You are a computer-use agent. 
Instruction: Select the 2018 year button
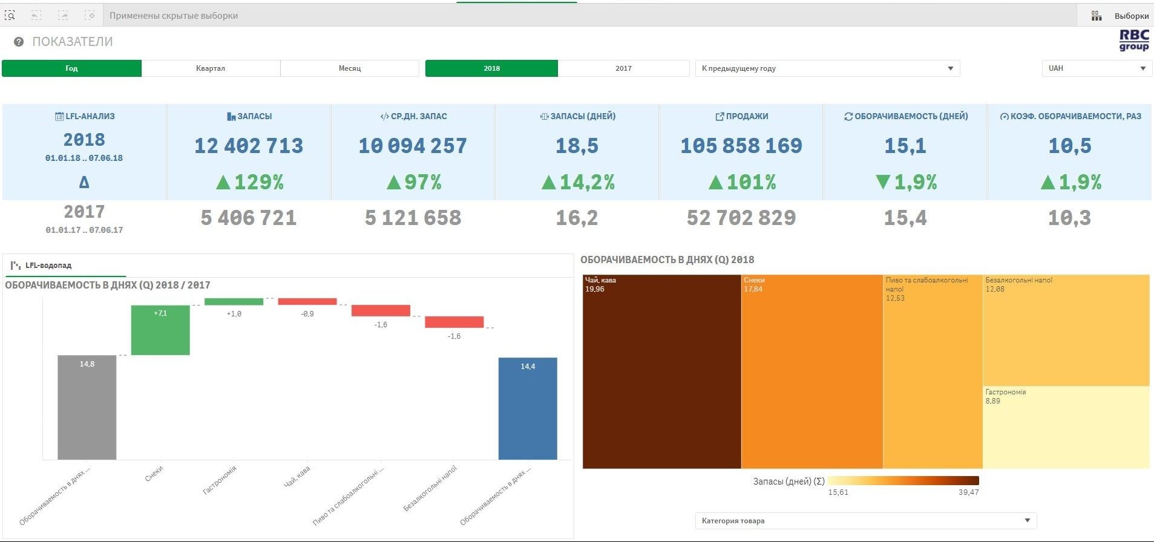(491, 68)
